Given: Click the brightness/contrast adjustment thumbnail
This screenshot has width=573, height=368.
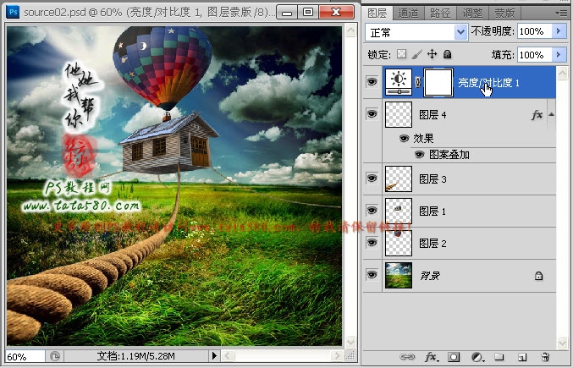Looking at the screenshot, I should pos(399,82).
